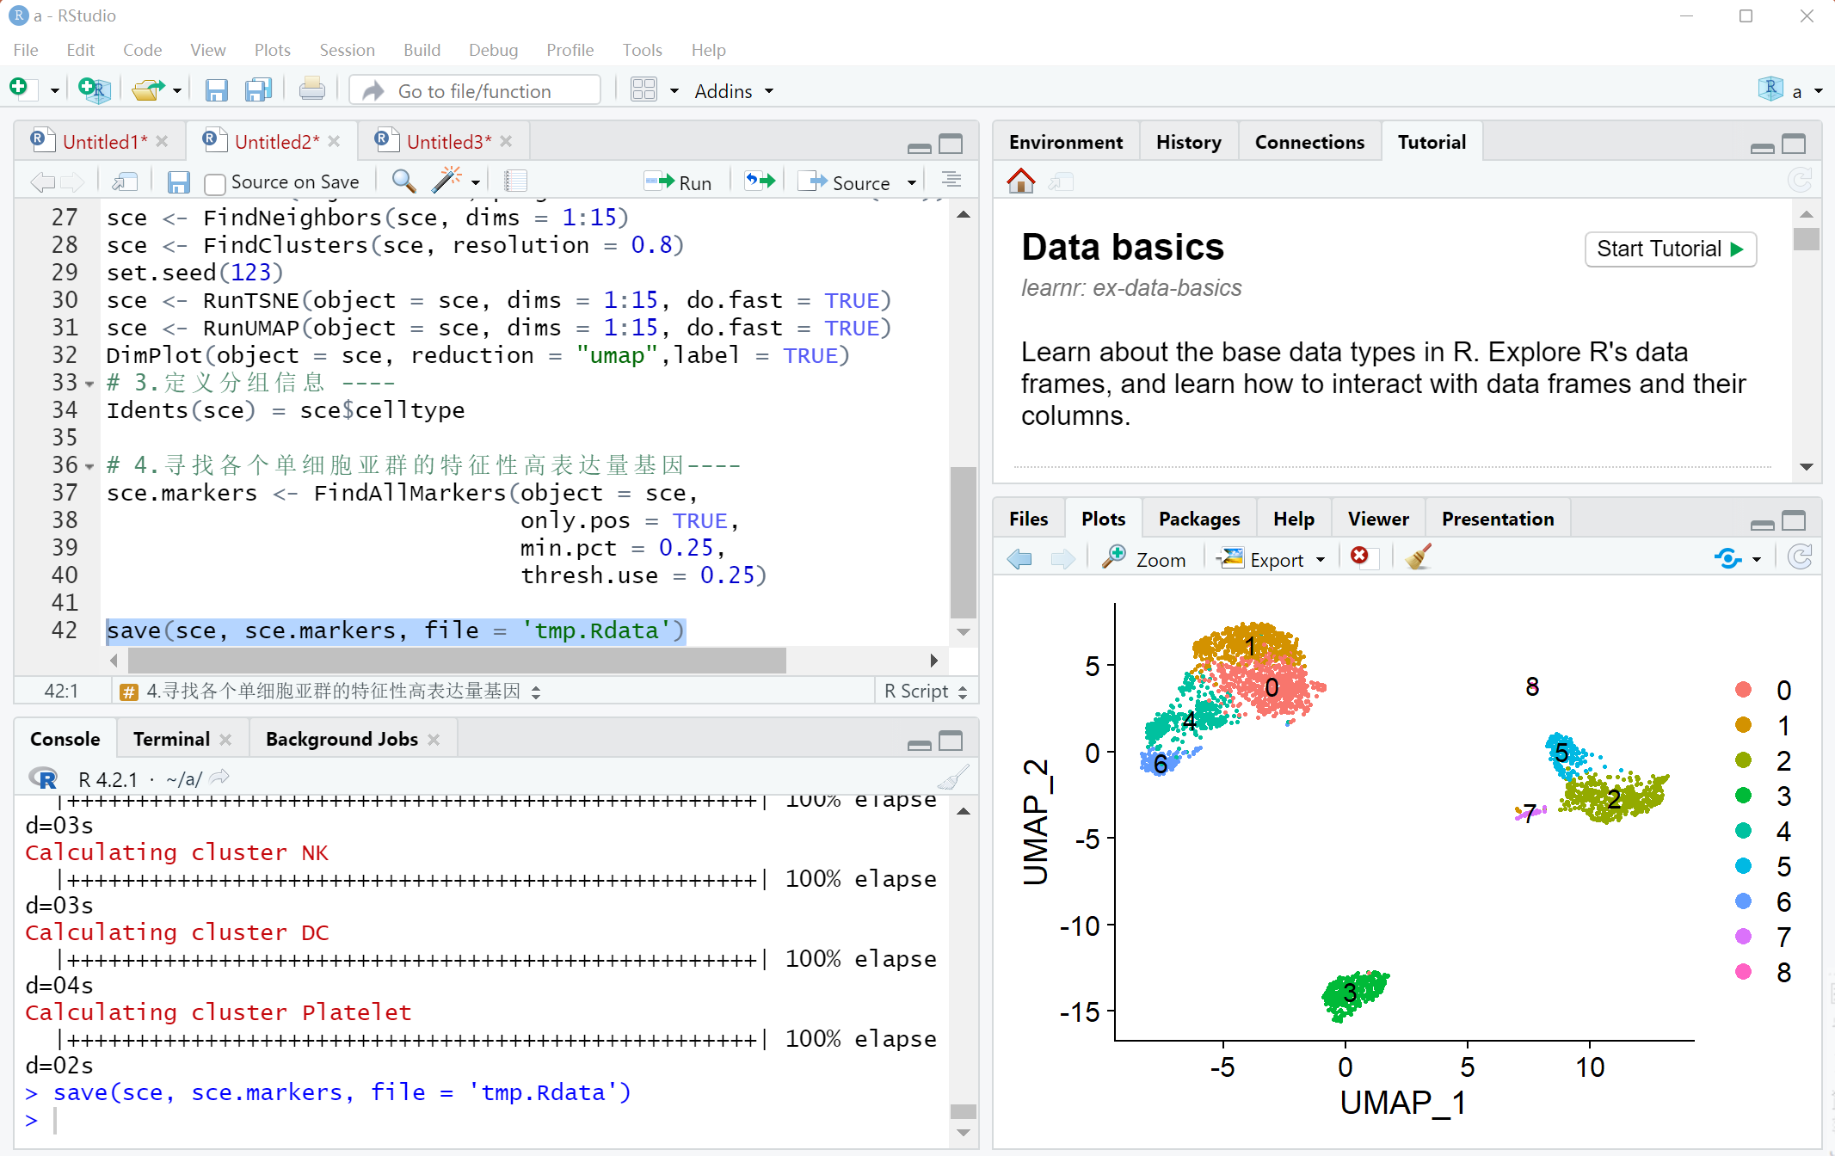Click the Tutorial home icon
Viewport: 1835px width, 1156px height.
[1020, 181]
